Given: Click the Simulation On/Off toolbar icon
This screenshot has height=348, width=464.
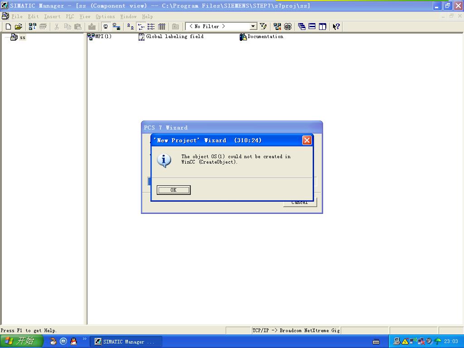Looking at the screenshot, I should click(x=288, y=27).
